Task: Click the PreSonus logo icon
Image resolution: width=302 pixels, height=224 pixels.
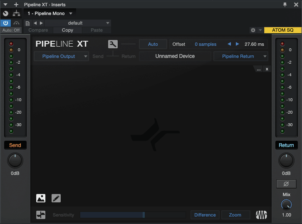Action: pyautogui.click(x=261, y=215)
